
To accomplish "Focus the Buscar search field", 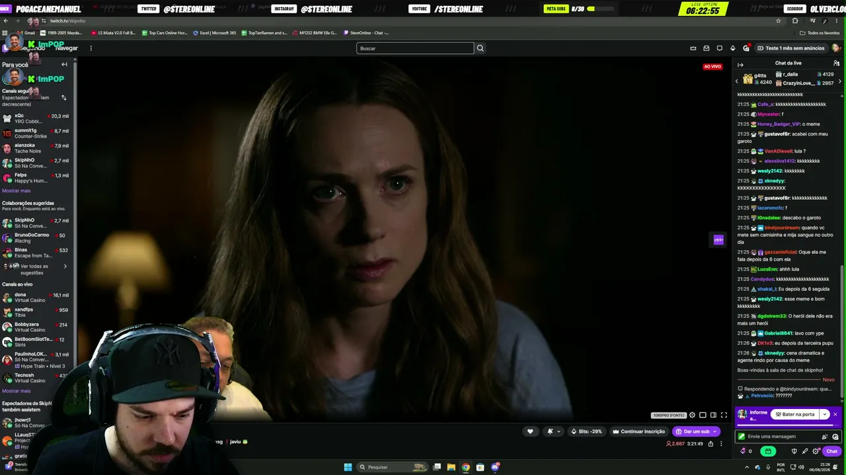I will click(x=415, y=48).
